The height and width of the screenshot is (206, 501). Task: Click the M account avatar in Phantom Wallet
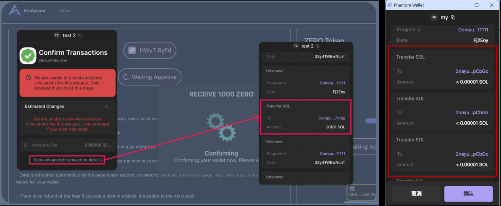(434, 17)
